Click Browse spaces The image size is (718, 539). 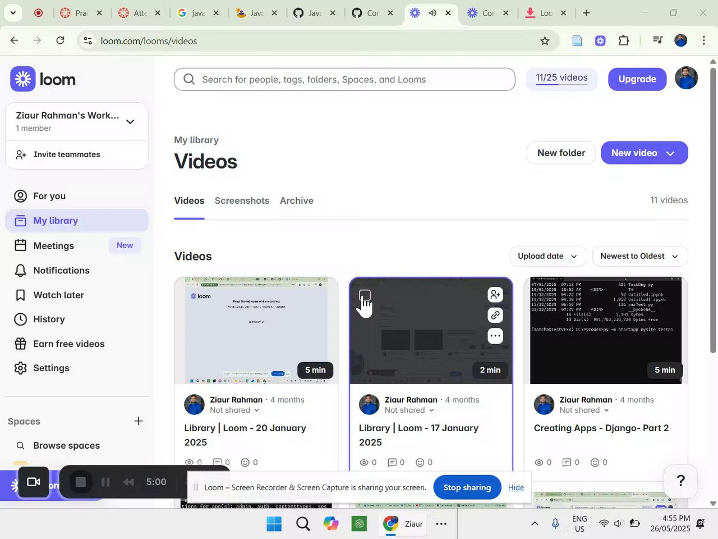(66, 445)
